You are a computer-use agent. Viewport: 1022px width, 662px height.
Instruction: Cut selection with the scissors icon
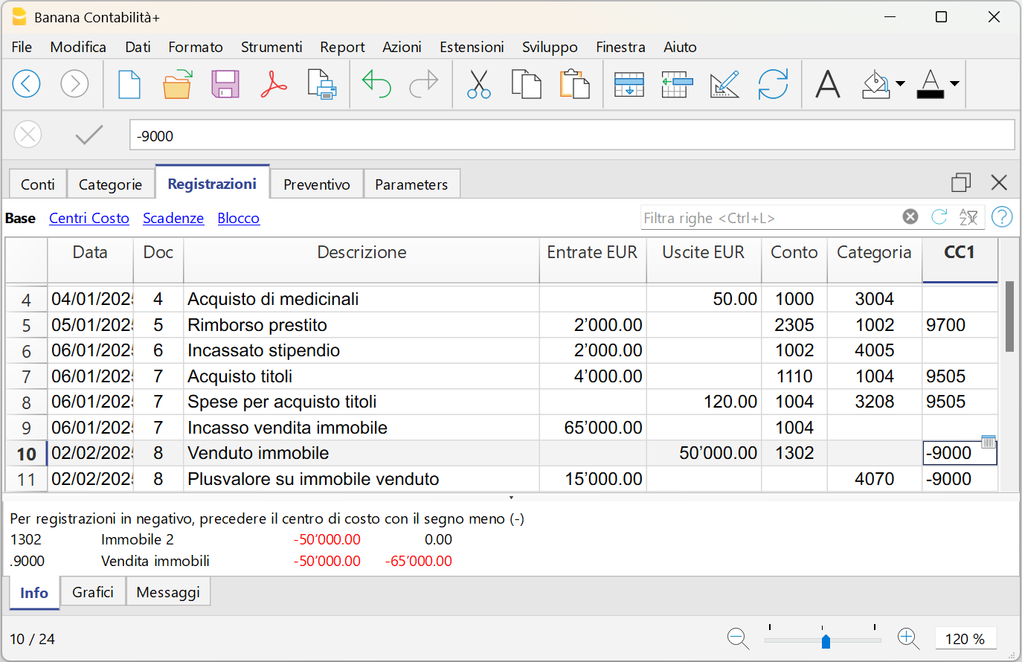(x=479, y=84)
